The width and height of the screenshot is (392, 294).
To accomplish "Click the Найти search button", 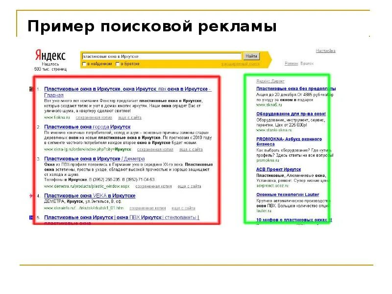I will [x=251, y=56].
